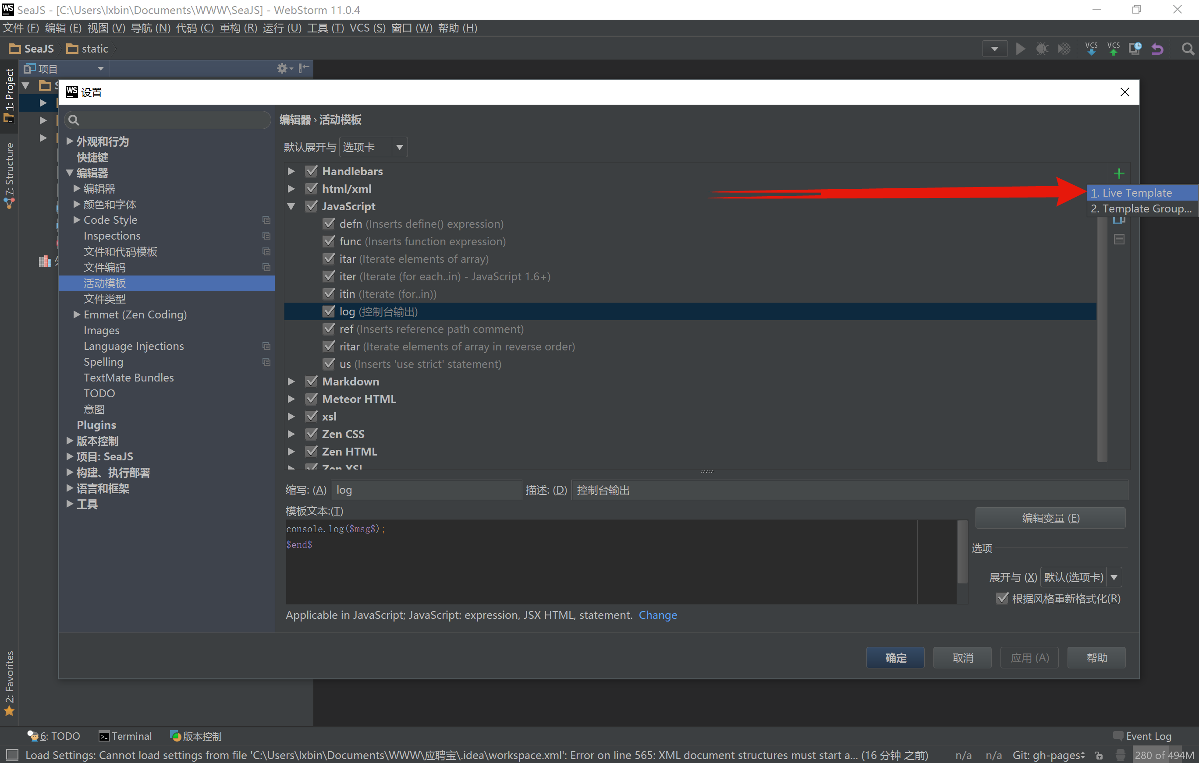Open the 默认展开与 选项卡 dropdown
Image resolution: width=1199 pixels, height=763 pixels.
coord(373,147)
